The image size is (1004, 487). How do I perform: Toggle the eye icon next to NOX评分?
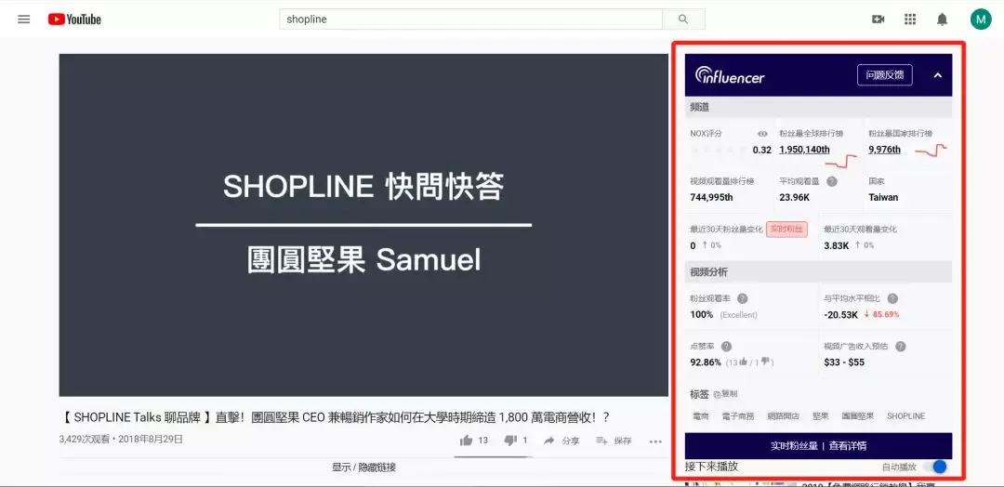762,134
